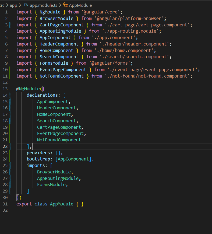
Task: Click SearchComponent on import line 8
Action: (x=59, y=57)
